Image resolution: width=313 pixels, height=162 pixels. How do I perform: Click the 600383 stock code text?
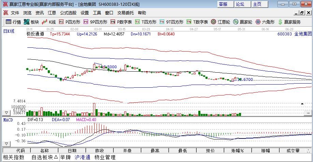pos(285,34)
